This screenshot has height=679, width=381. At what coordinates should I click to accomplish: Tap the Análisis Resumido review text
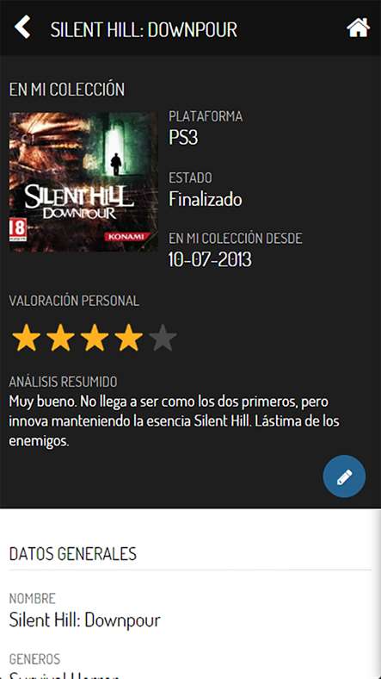pyautogui.click(x=174, y=420)
